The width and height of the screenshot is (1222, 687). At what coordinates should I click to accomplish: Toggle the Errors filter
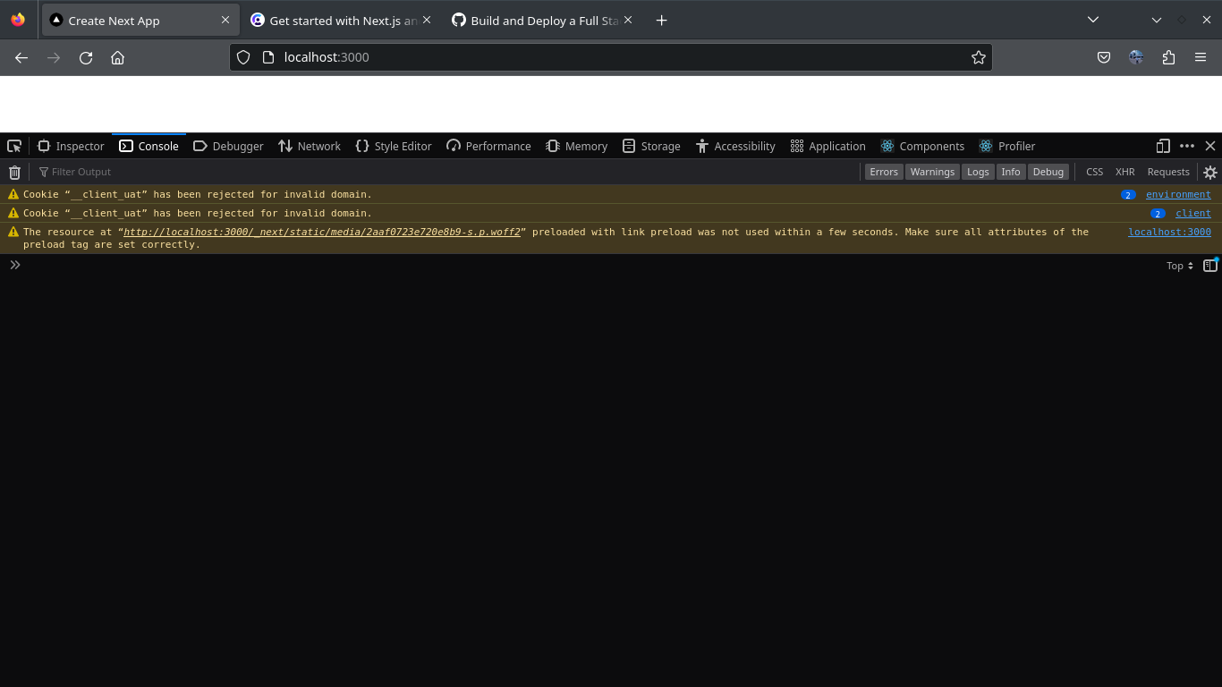point(884,171)
